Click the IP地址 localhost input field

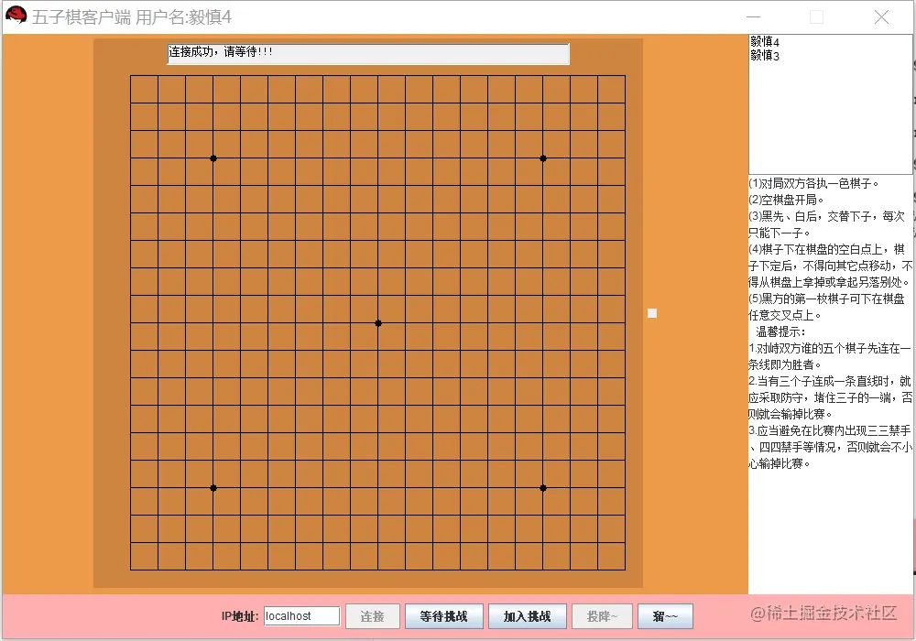coord(301,616)
